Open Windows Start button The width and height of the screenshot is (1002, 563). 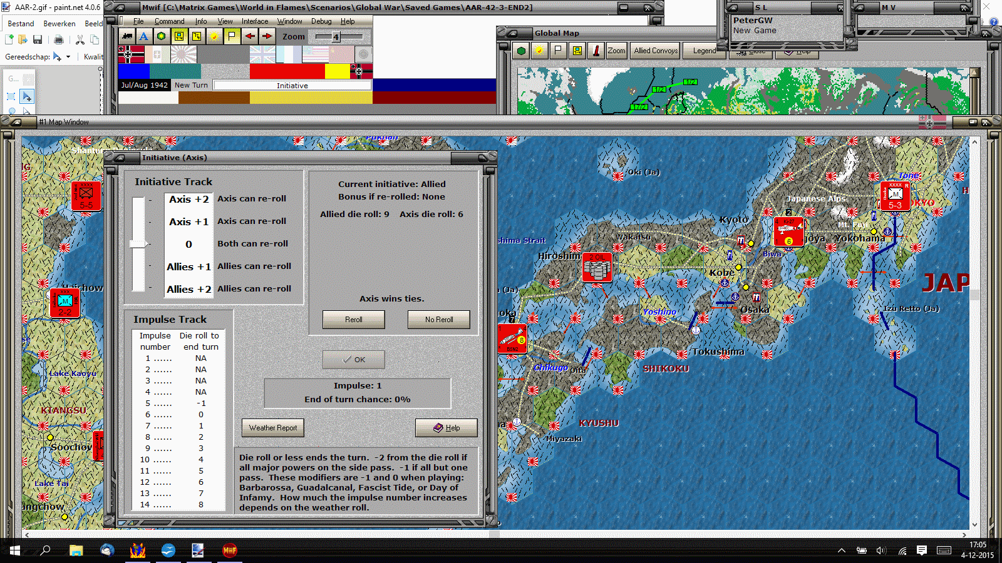click(15, 550)
